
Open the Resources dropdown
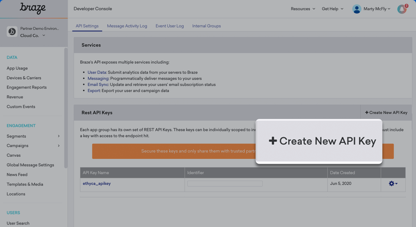(303, 9)
